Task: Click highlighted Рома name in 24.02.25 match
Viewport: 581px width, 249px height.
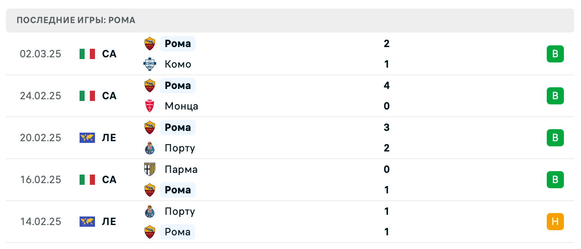Action: coord(178,86)
